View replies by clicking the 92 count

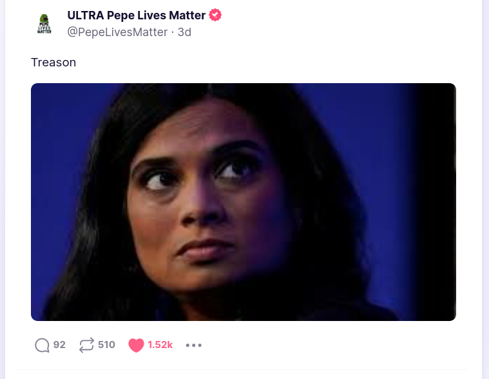[x=59, y=345]
